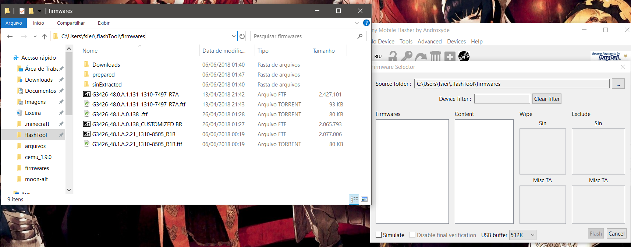Select the G3426_48.0.A.1.131_1310-7497_R7A.ftf torrent file

click(x=139, y=105)
